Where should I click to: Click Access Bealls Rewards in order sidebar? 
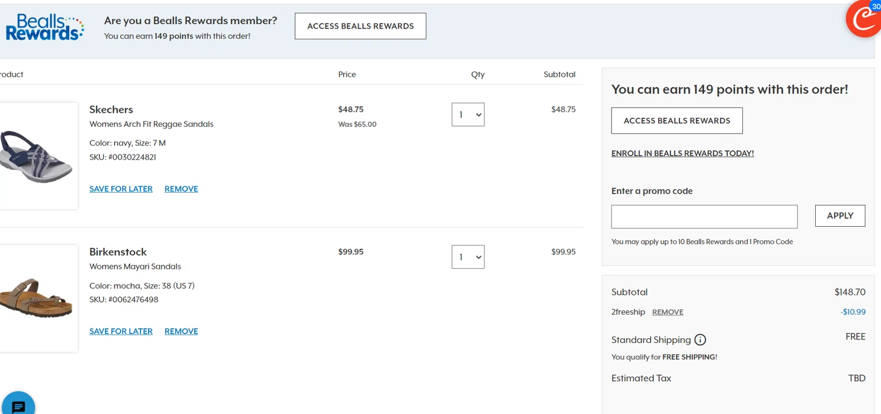tap(677, 120)
